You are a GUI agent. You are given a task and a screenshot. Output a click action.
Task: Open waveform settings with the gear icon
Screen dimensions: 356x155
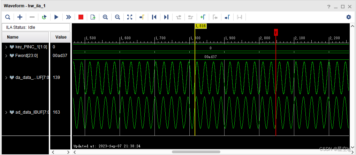[x=349, y=17]
